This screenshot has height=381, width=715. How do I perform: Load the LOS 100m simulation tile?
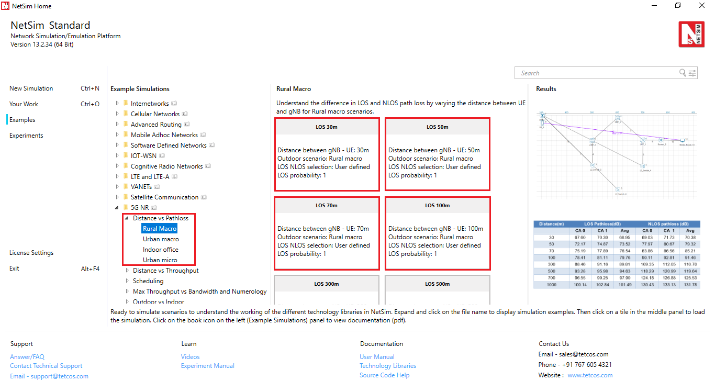click(438, 233)
